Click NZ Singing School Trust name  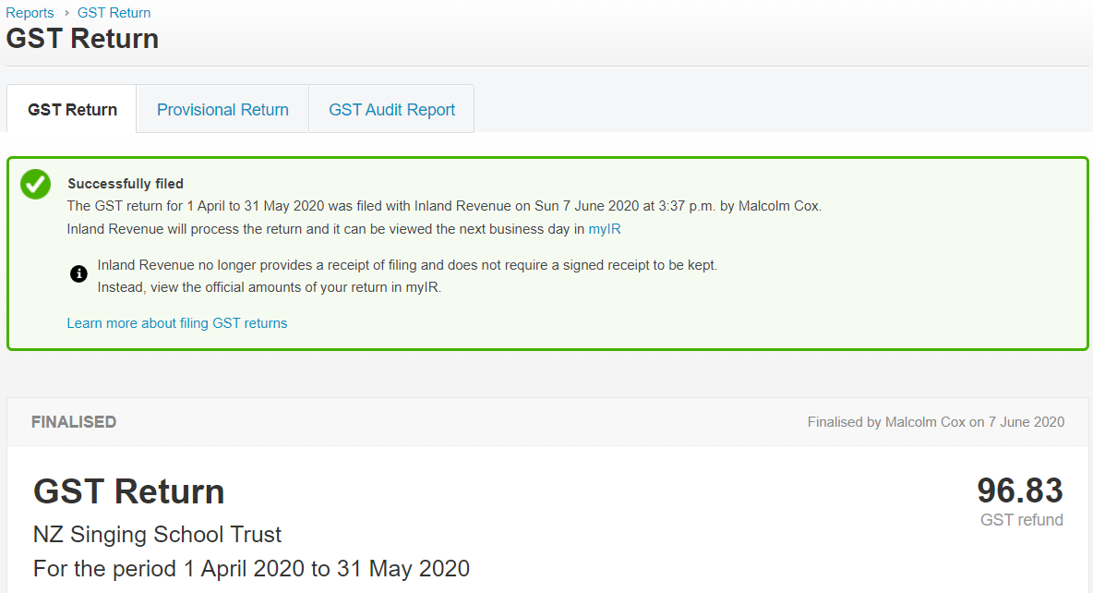click(157, 535)
